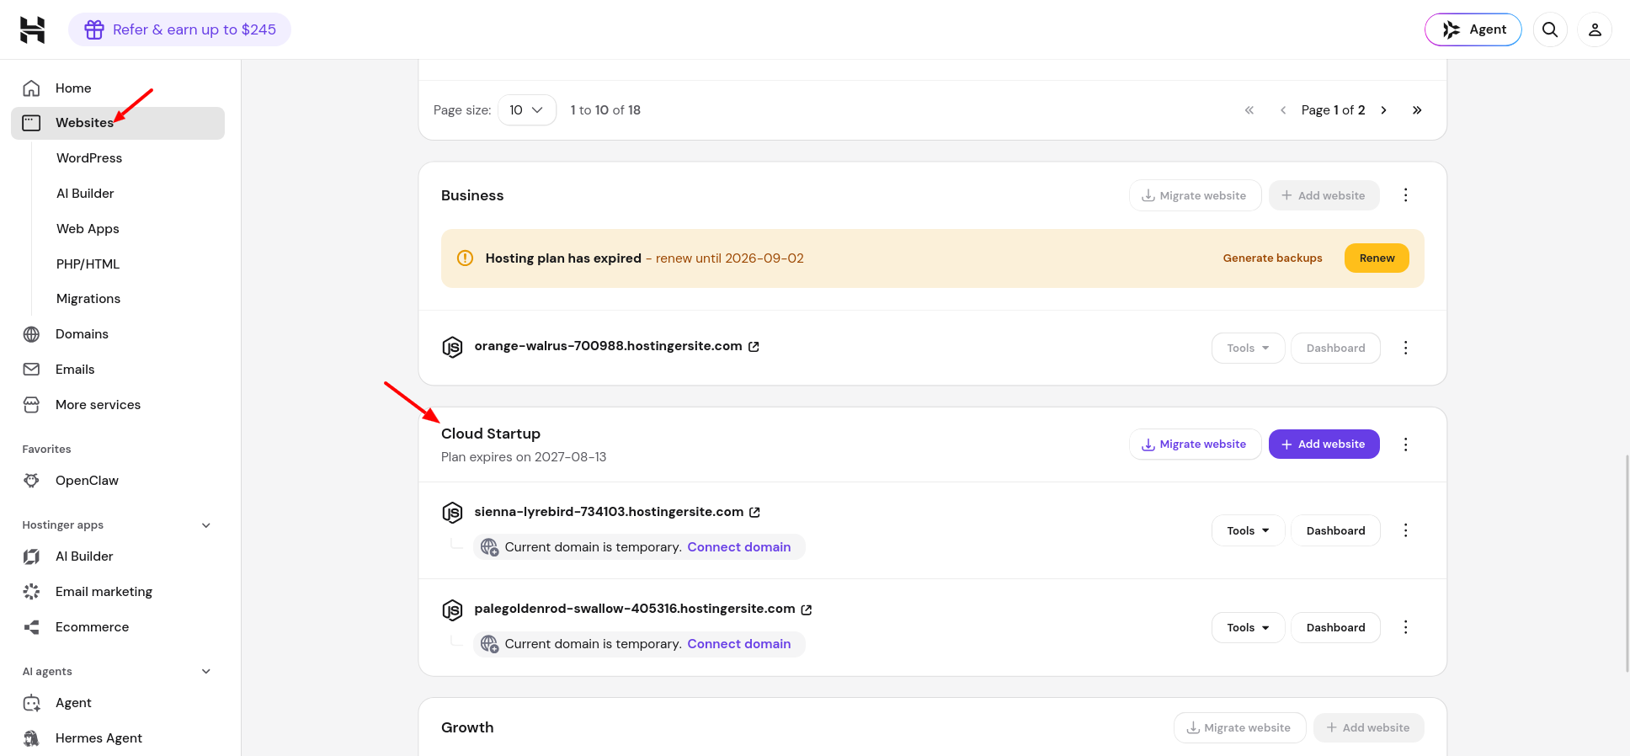Click the Domains globe icon

pos(31,334)
